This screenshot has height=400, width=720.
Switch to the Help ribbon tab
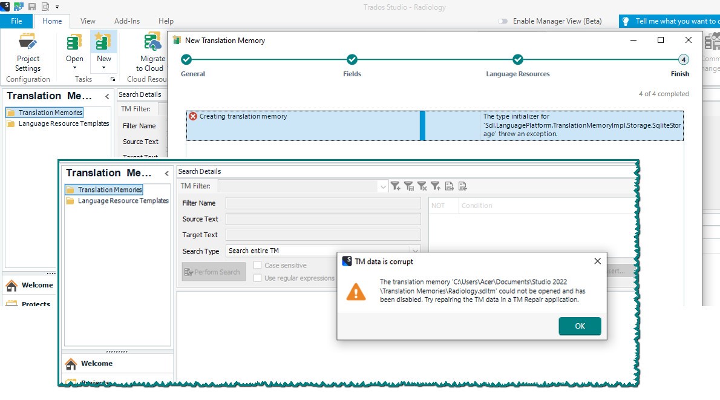166,21
